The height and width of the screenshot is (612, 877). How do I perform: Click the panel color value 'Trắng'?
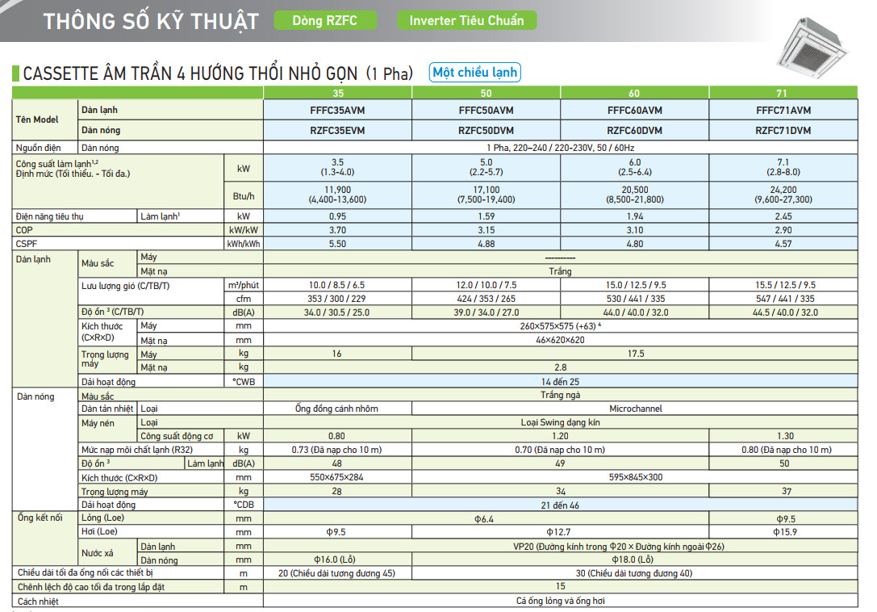[560, 271]
